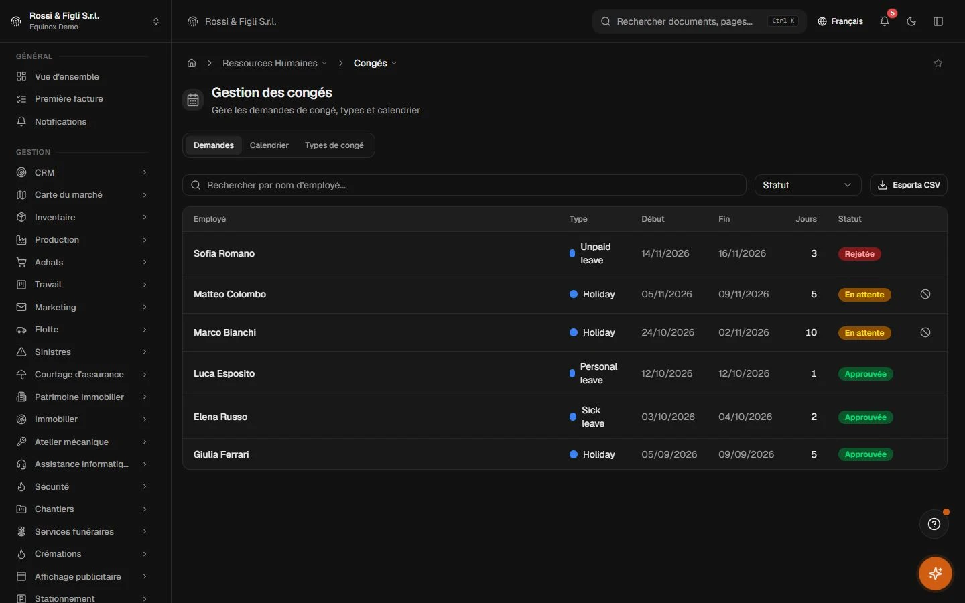
Task: Cancel Marco Bianchi's pending request
Action: coord(925,332)
